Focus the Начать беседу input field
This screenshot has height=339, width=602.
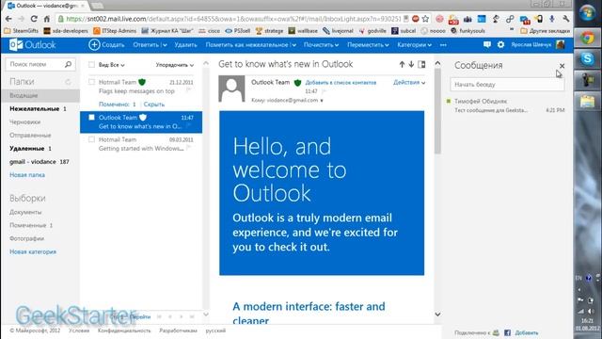coord(507,84)
